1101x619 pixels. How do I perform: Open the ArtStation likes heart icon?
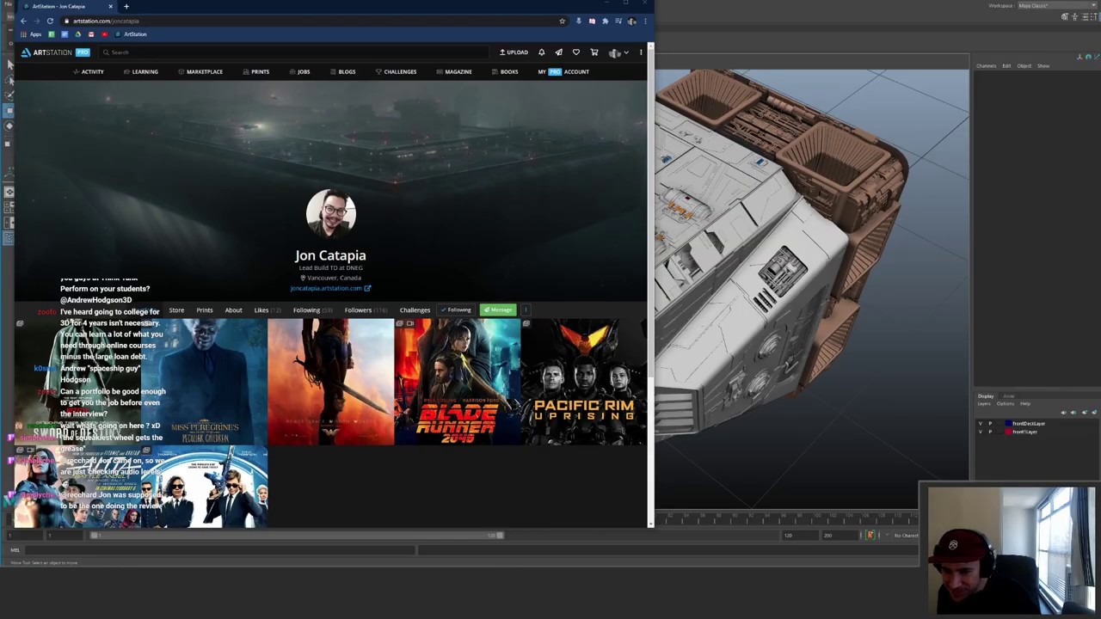coord(576,52)
